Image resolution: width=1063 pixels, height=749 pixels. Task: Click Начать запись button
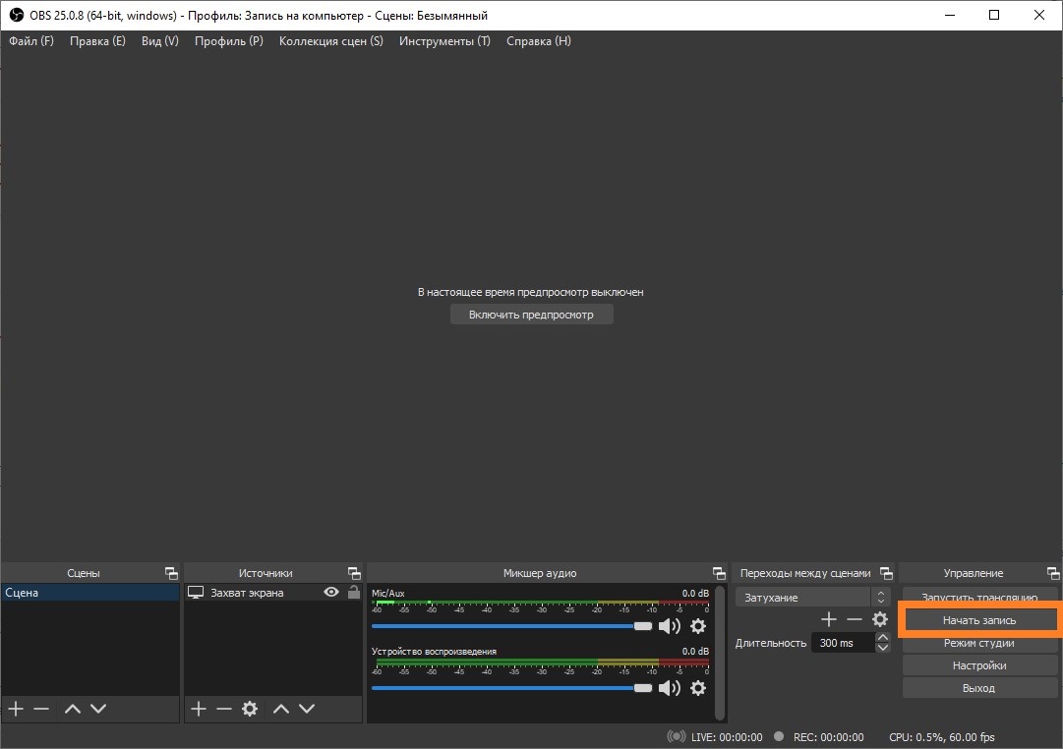[979, 620]
